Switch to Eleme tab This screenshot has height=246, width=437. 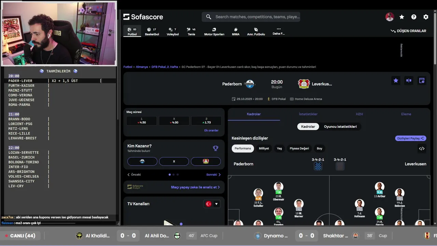coord(406,114)
